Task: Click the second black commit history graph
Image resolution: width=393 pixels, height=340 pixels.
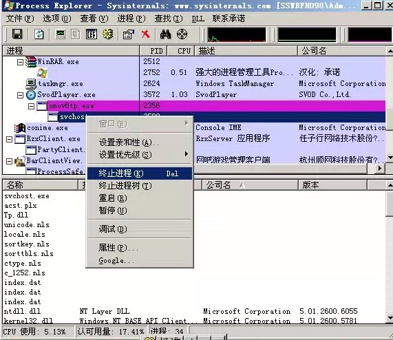Action: tap(307, 34)
